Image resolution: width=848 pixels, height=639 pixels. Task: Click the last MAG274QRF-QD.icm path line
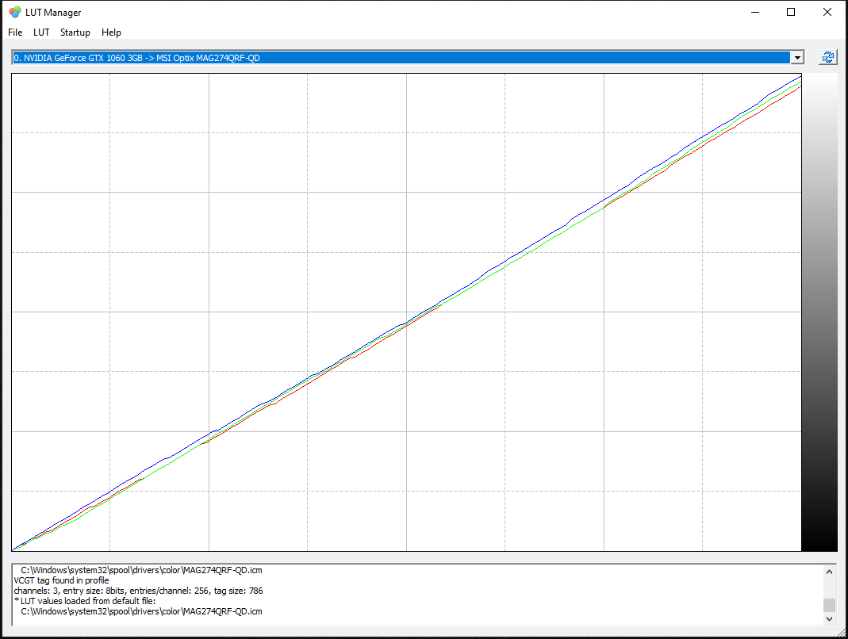pyautogui.click(x=141, y=611)
